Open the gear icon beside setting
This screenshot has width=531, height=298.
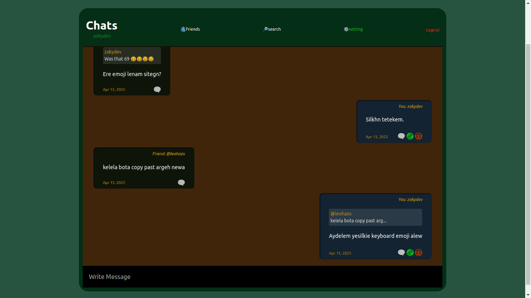click(x=346, y=29)
